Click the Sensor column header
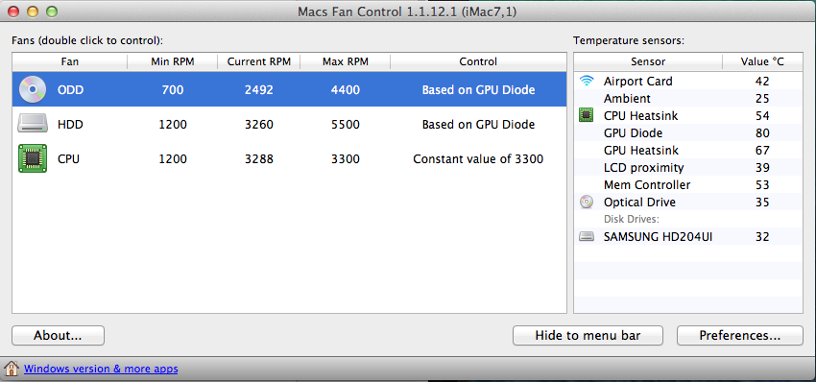 648,62
